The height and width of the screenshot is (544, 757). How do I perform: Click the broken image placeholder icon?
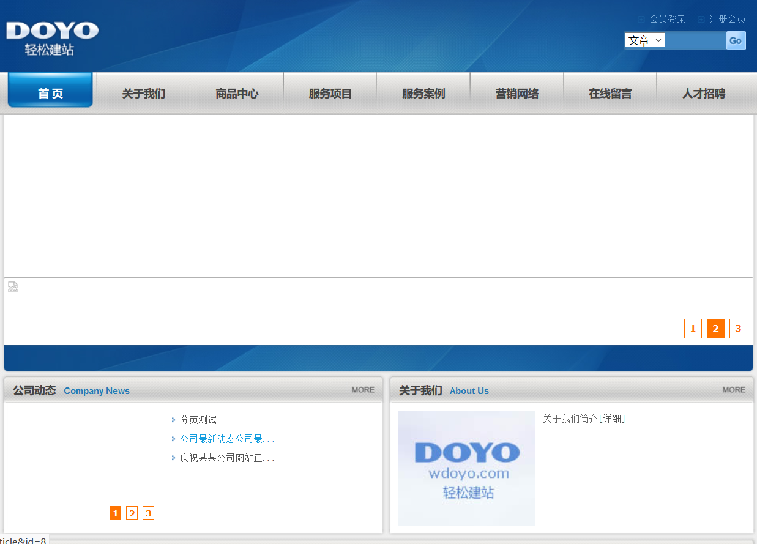tap(12, 286)
